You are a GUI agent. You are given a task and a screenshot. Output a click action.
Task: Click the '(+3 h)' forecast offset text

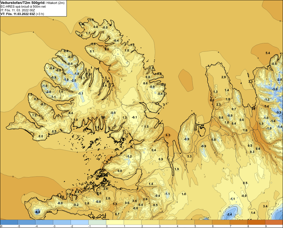click(40, 14)
